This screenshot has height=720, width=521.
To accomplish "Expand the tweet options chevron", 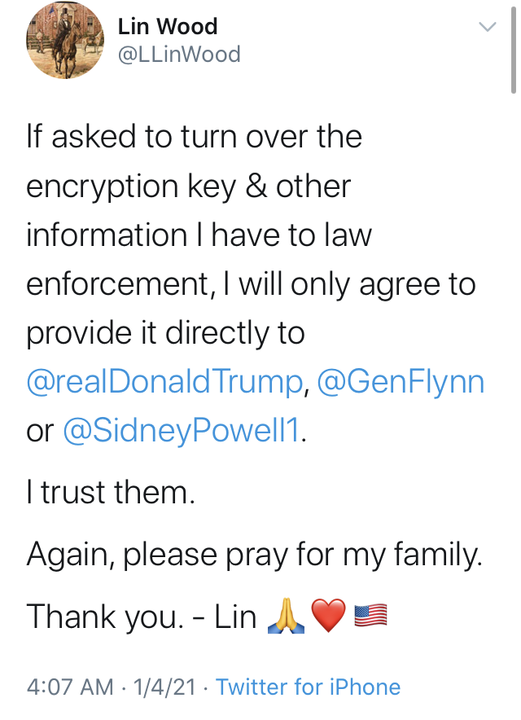I will (488, 27).
